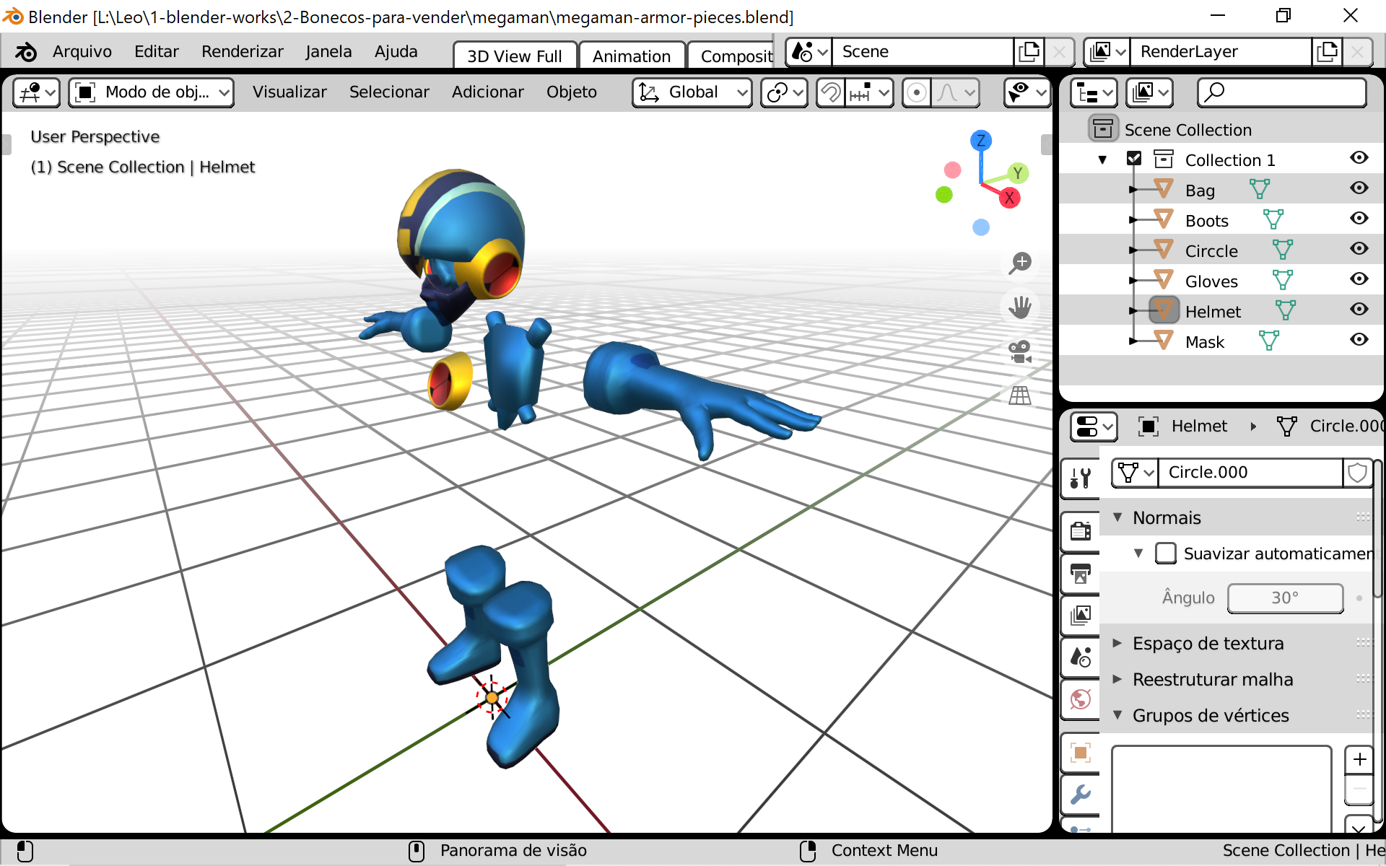Open the blue wrench Modifier properties tab
The width and height of the screenshot is (1386, 866).
pos(1080,792)
